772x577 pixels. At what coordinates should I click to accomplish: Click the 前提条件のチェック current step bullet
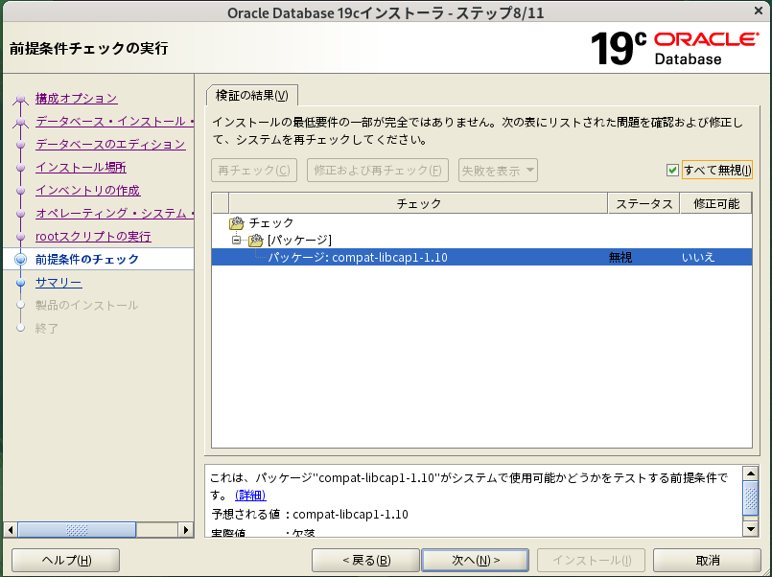click(x=20, y=259)
